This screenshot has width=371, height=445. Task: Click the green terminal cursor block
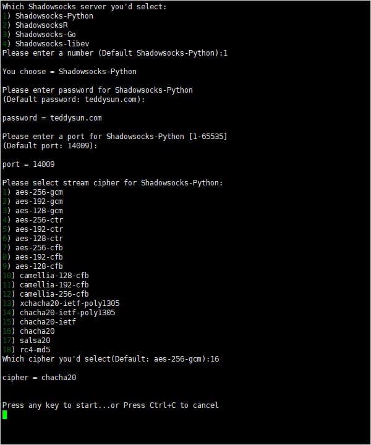[5, 415]
